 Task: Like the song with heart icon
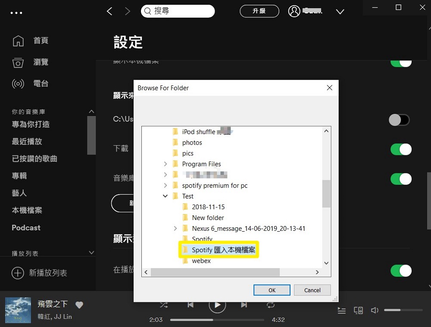coord(79,305)
